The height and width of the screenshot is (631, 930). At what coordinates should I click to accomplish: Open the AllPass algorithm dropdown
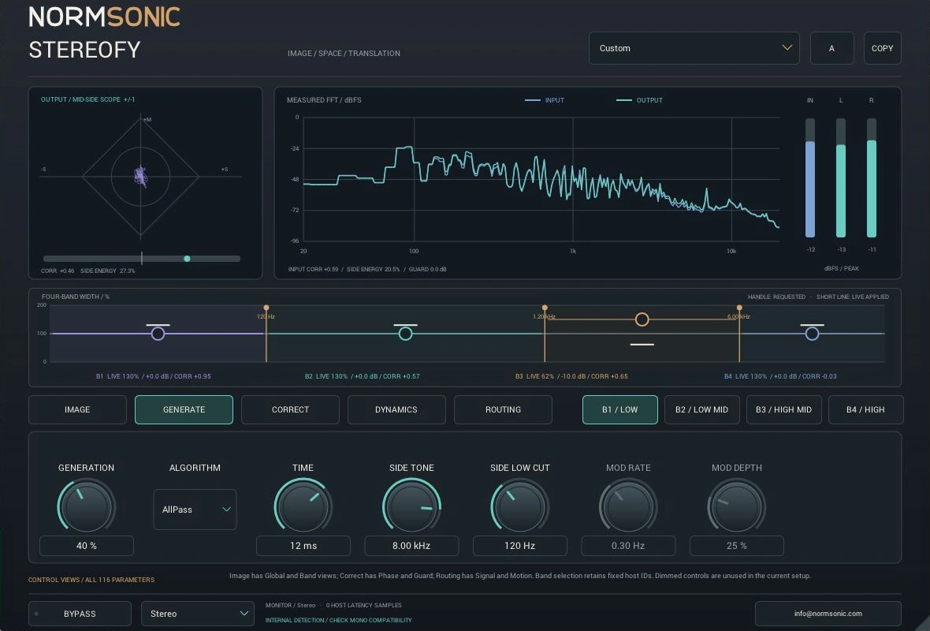[195, 510]
